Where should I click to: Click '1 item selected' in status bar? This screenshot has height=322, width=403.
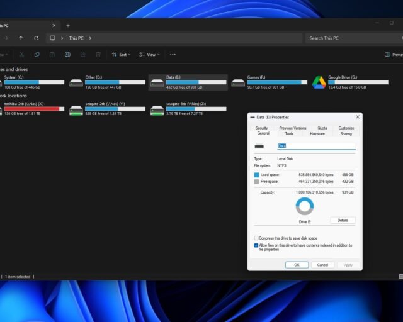18,277
